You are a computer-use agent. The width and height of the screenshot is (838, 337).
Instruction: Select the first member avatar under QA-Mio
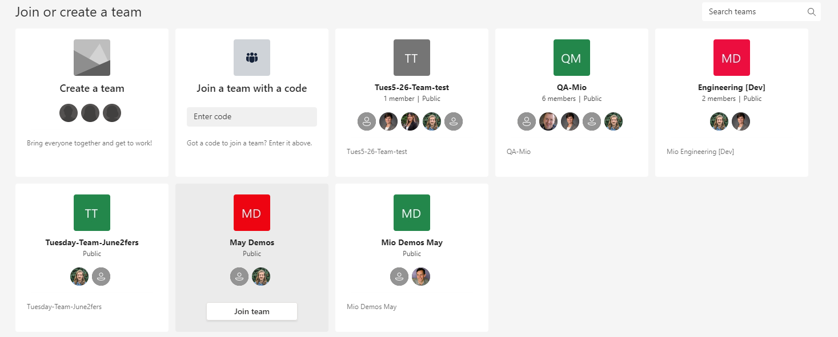[x=526, y=121]
